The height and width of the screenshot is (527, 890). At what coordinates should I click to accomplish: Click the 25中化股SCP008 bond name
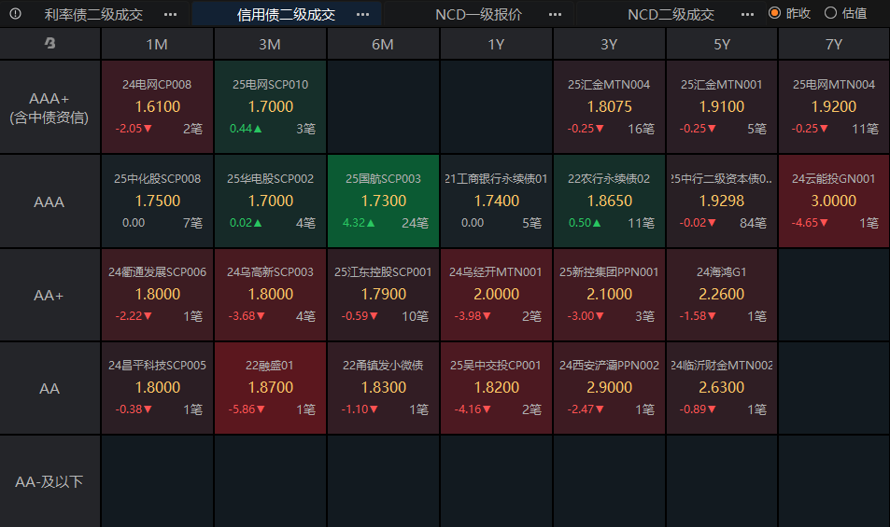(157, 178)
